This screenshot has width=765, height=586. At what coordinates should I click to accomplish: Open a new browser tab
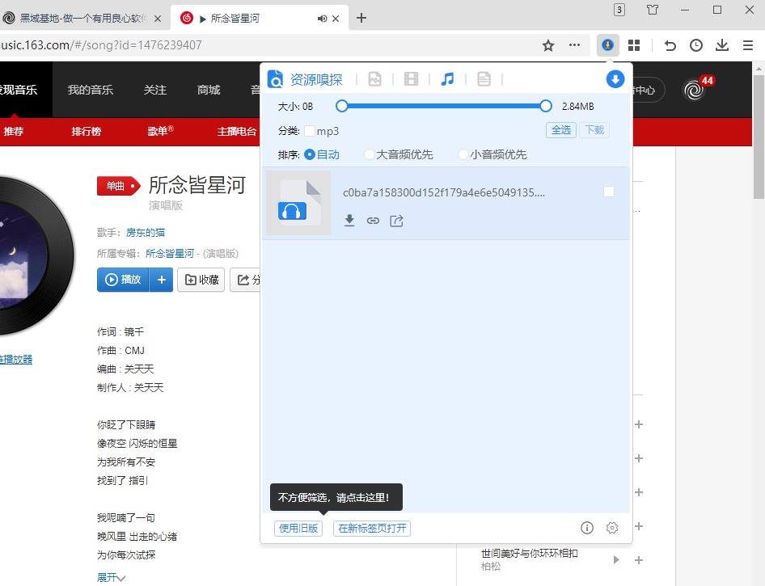(361, 18)
